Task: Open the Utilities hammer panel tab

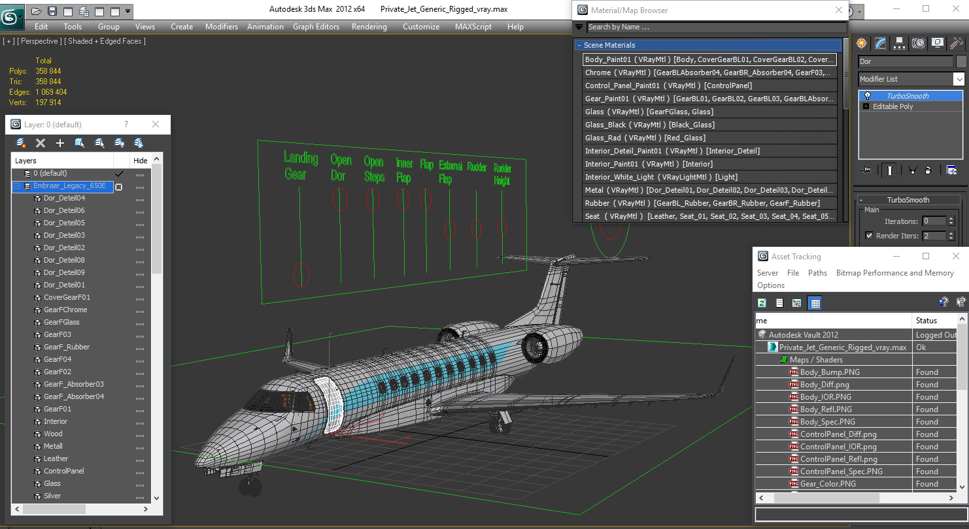Action: (957, 43)
